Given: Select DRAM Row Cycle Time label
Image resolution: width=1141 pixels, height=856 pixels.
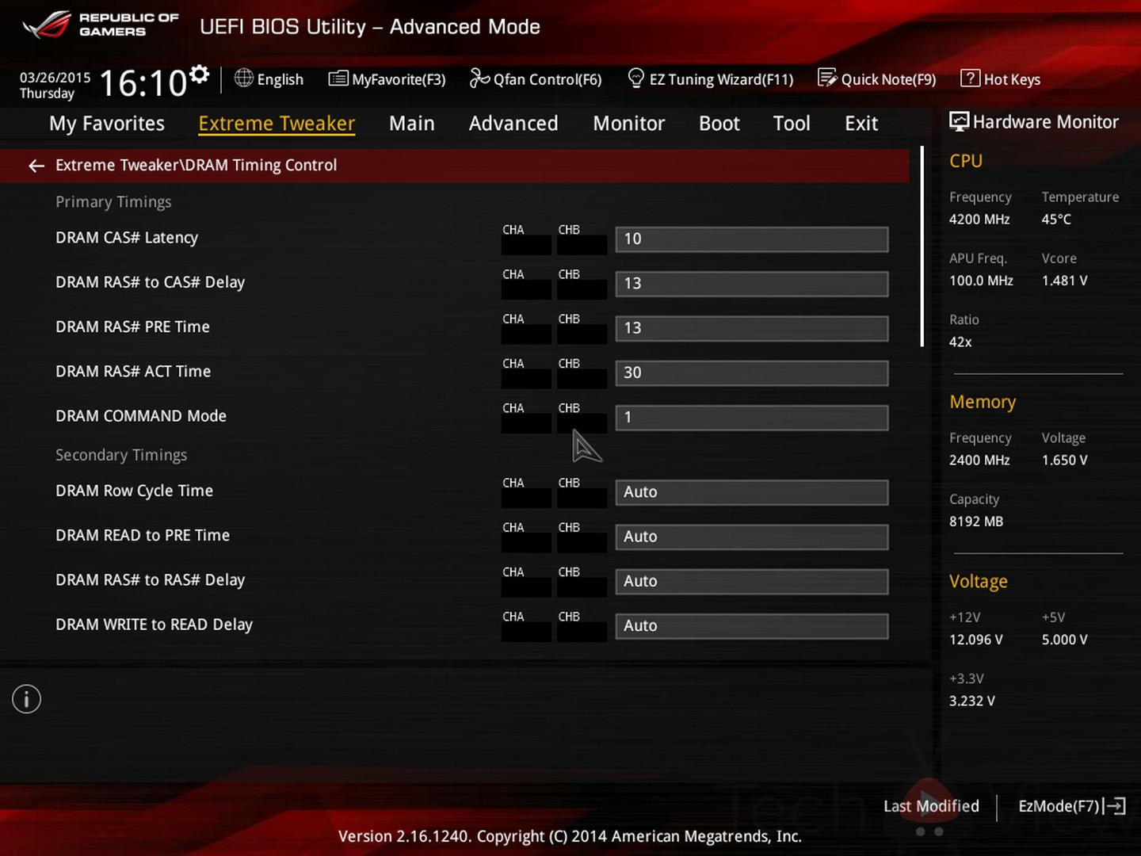Looking at the screenshot, I should coord(134,491).
